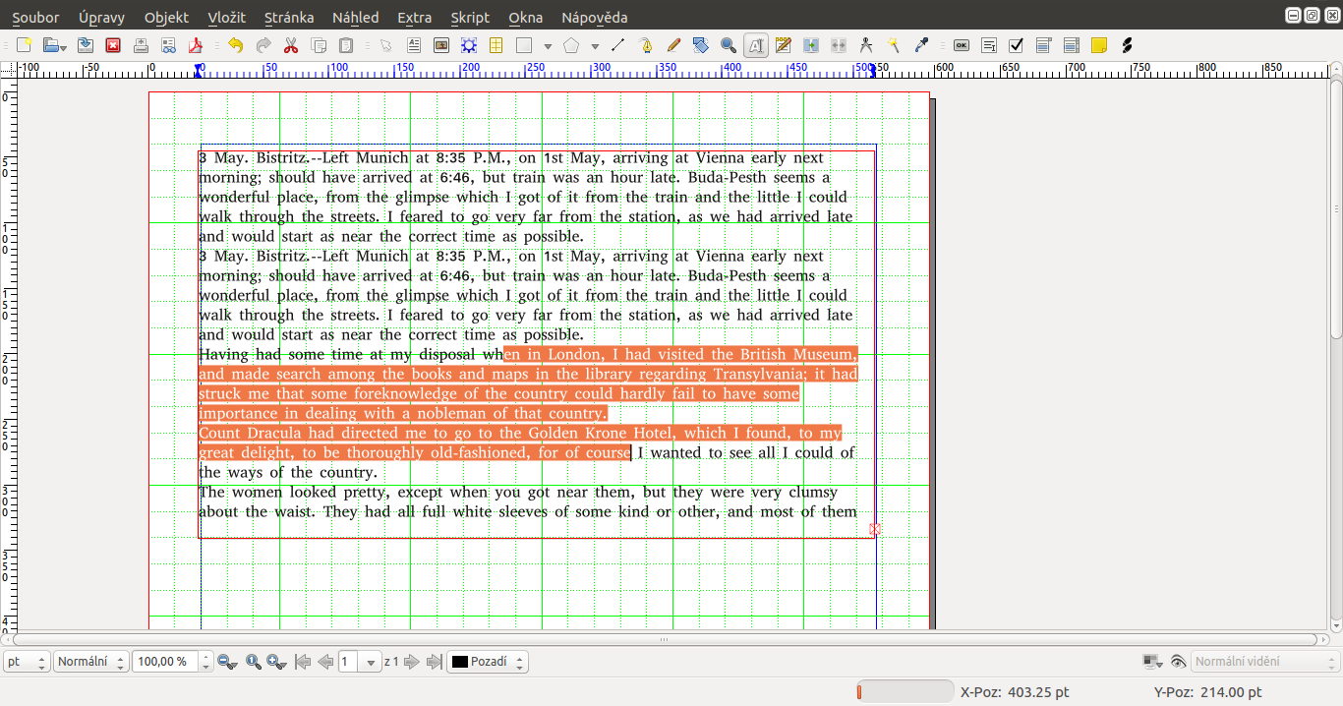Go to the next page with forward arrow

(412, 661)
